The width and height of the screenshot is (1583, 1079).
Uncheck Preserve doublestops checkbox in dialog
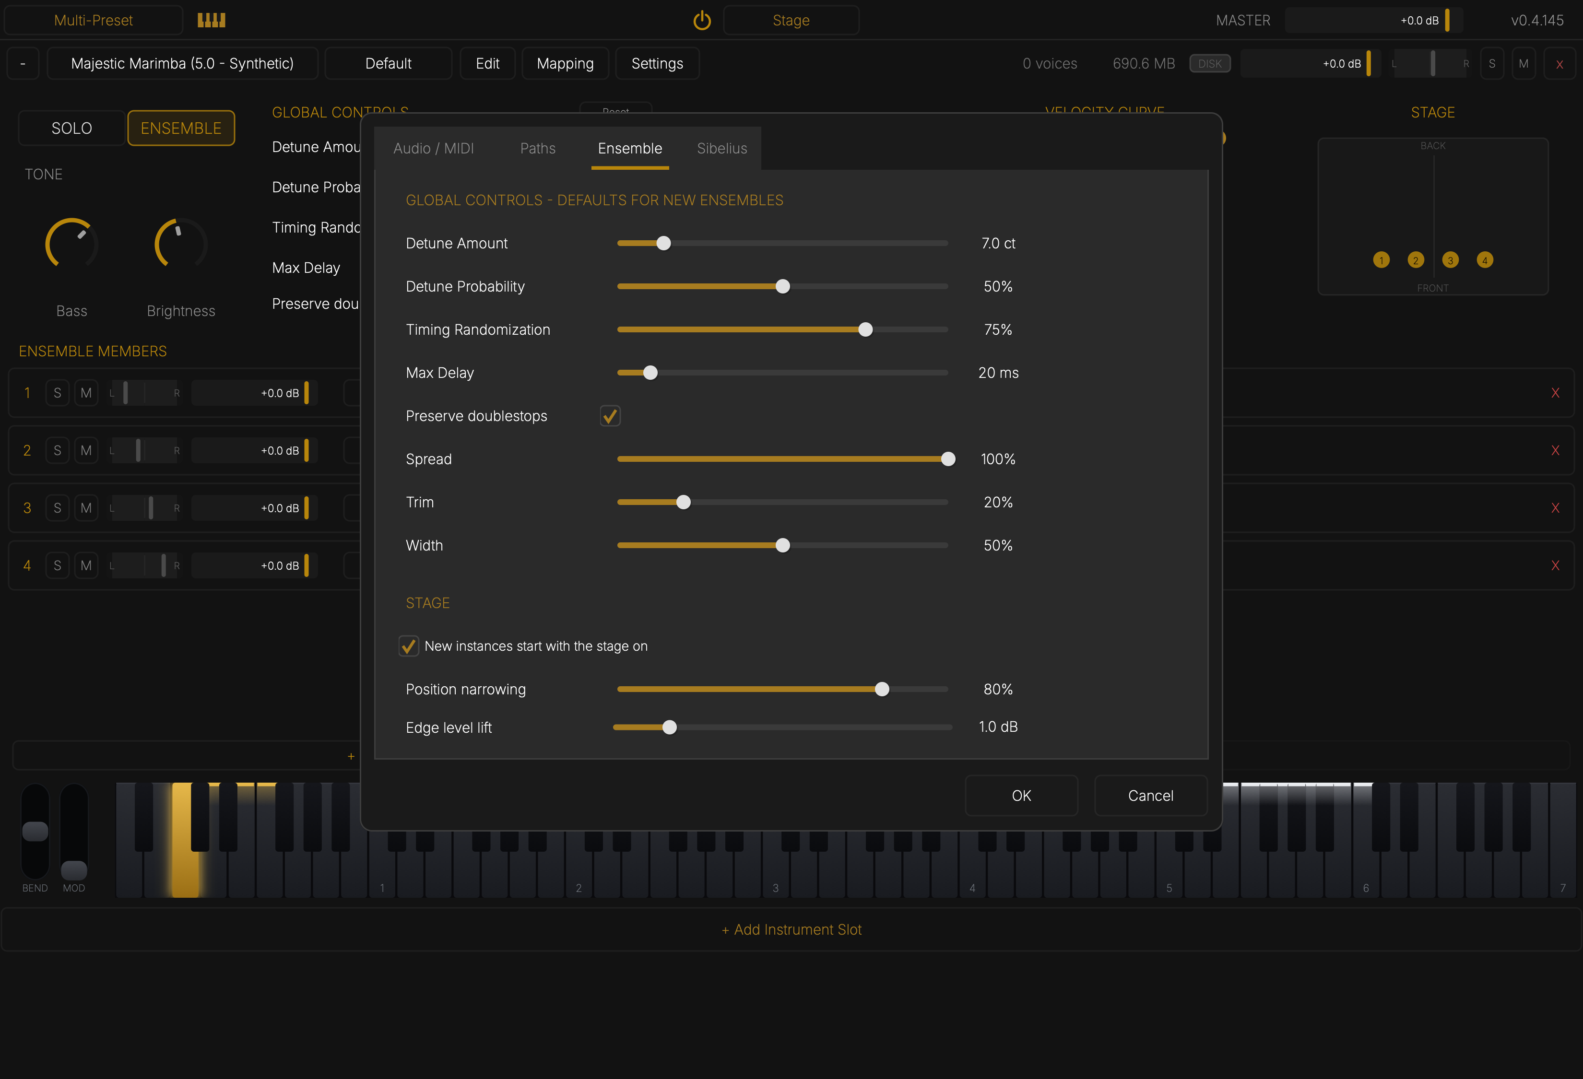pos(610,416)
